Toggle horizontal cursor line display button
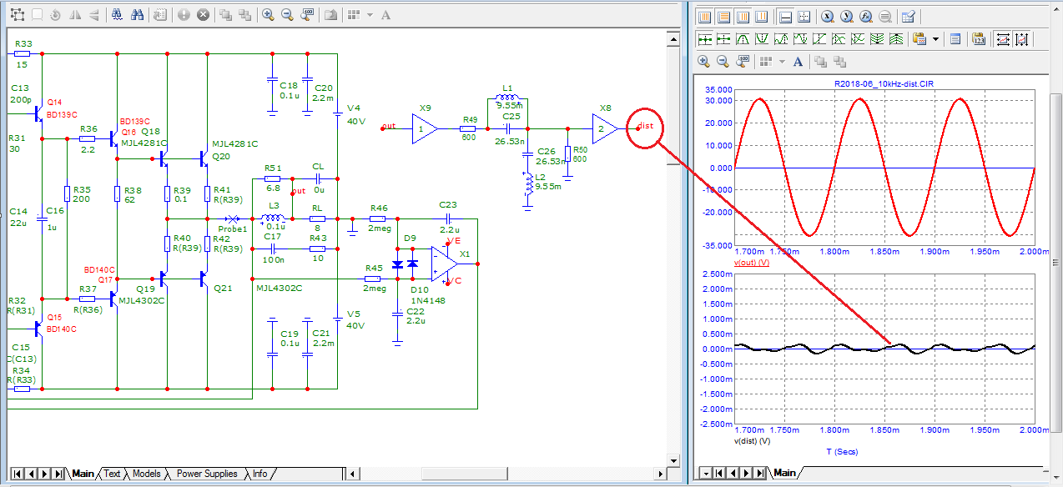This screenshot has width=1063, height=487. (x=785, y=17)
